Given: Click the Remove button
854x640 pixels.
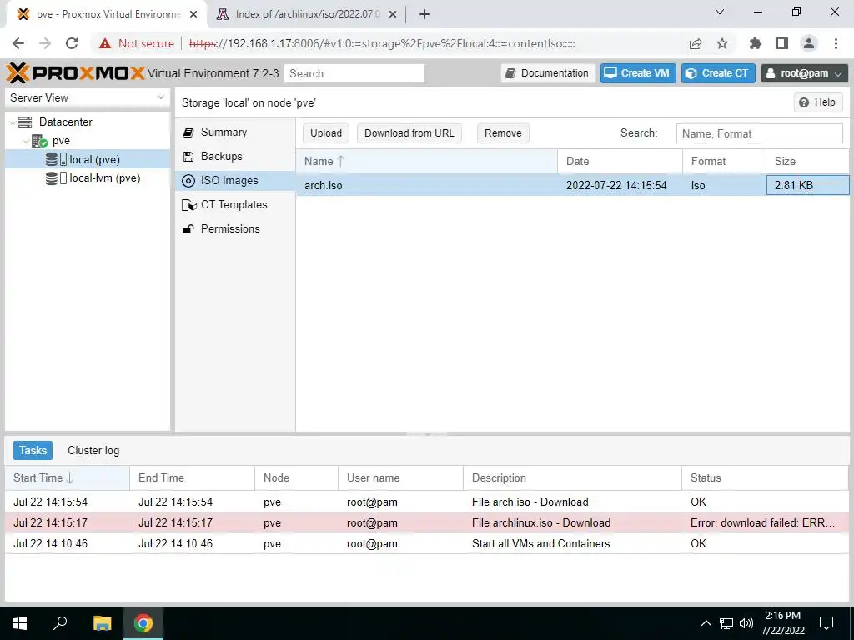Looking at the screenshot, I should point(503,133).
